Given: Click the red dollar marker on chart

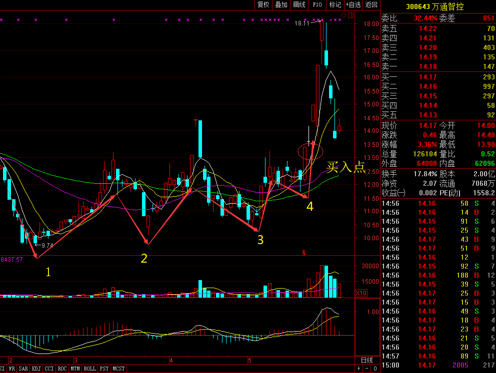Looking at the screenshot, I should click(x=303, y=253).
